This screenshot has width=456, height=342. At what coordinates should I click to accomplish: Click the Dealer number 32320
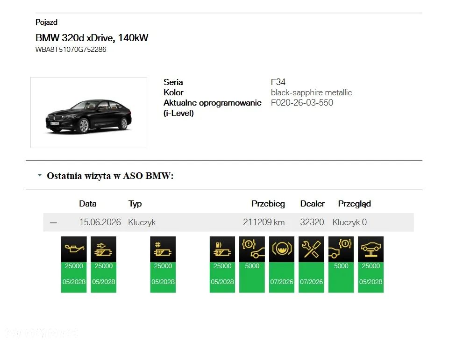(312, 222)
